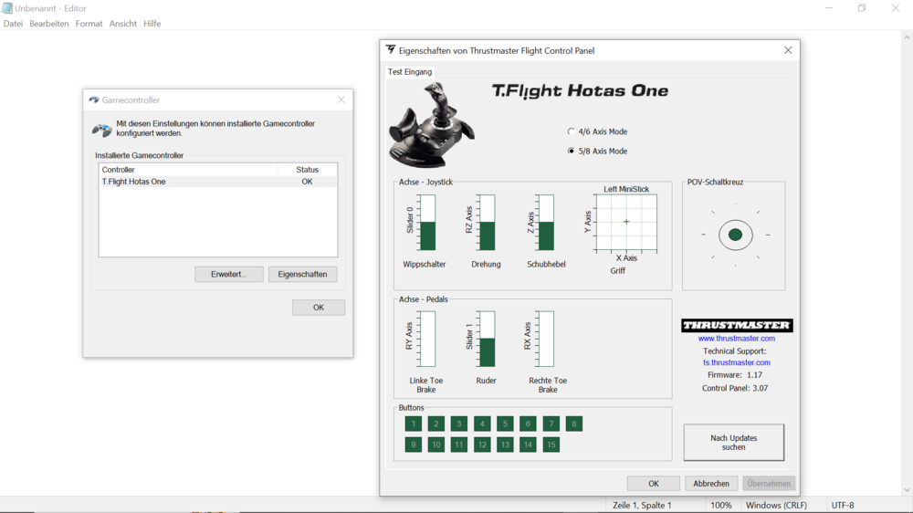Click the Linke Toe Brake RY Axis bar
913x513 pixels.
click(428, 339)
